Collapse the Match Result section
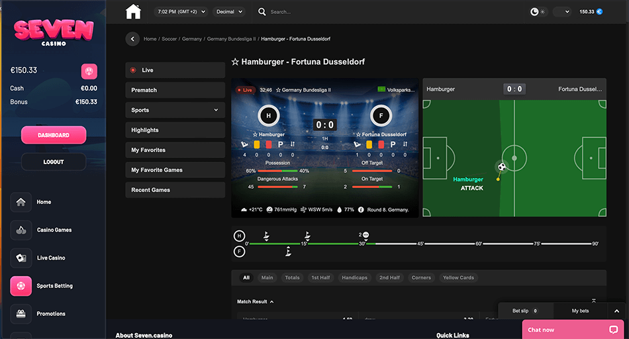The height and width of the screenshot is (339, 629). click(x=256, y=302)
